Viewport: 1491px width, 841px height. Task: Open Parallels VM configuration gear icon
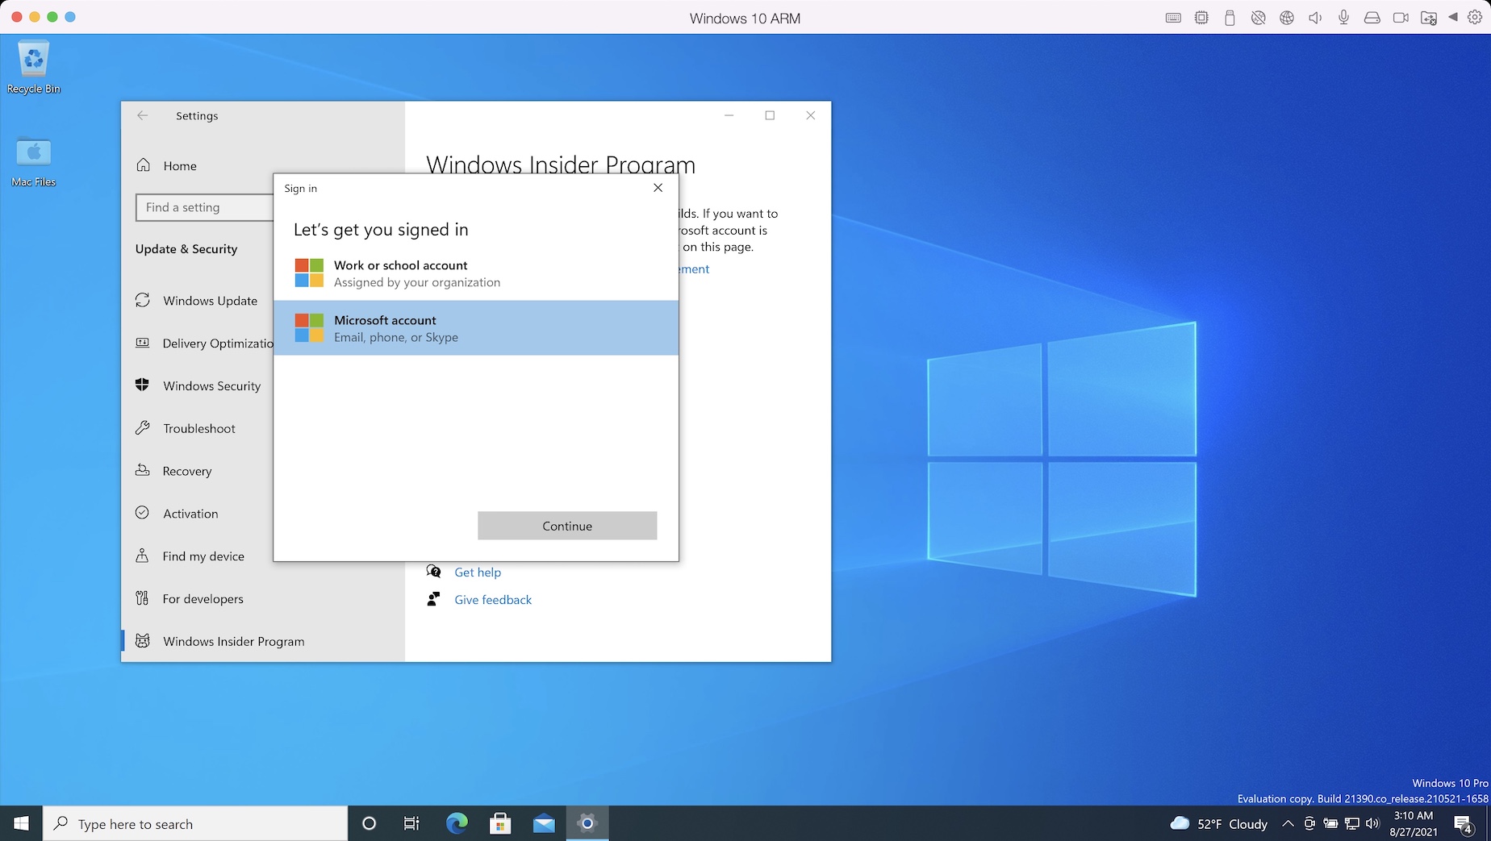(x=1475, y=17)
